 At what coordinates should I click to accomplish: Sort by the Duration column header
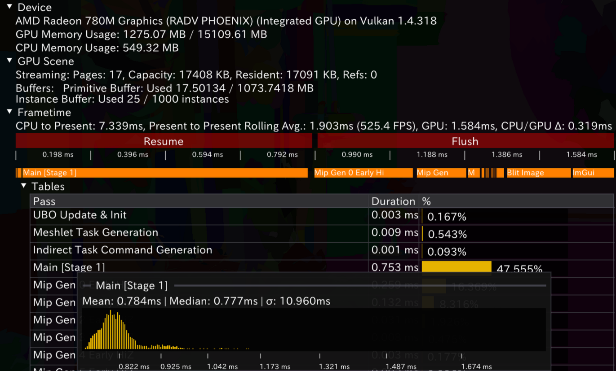393,201
